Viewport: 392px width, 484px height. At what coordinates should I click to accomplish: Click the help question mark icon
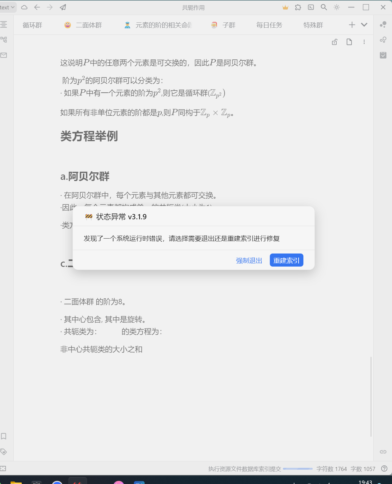point(384,468)
